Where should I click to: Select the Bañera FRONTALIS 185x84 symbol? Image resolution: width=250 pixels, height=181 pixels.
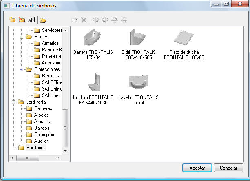coord(93,44)
